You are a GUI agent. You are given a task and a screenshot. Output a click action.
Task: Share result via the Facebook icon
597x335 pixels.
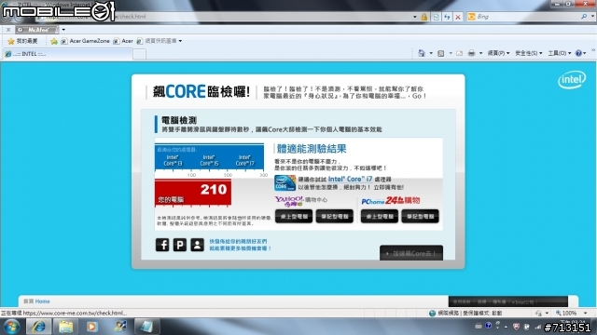tap(162, 245)
